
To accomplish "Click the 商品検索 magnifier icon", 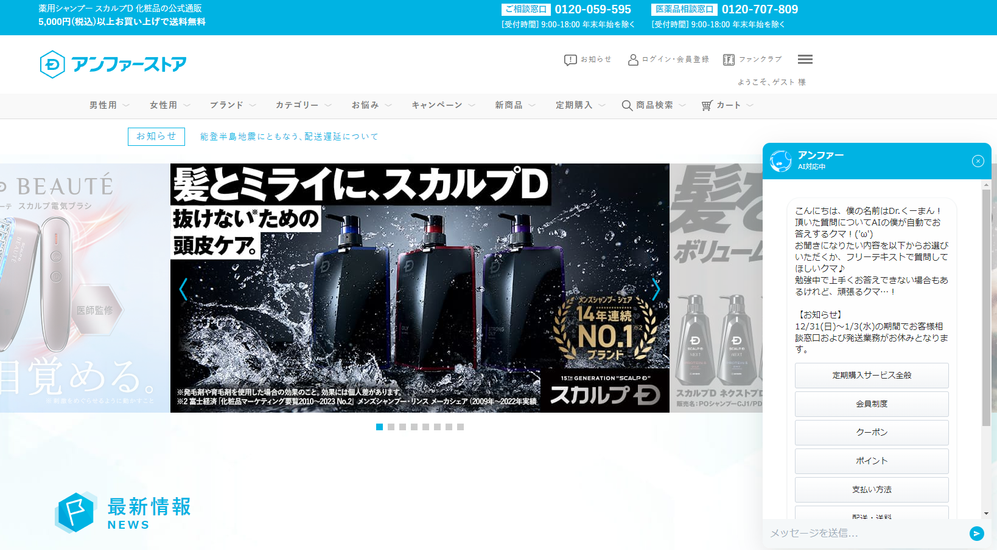I will (x=627, y=106).
